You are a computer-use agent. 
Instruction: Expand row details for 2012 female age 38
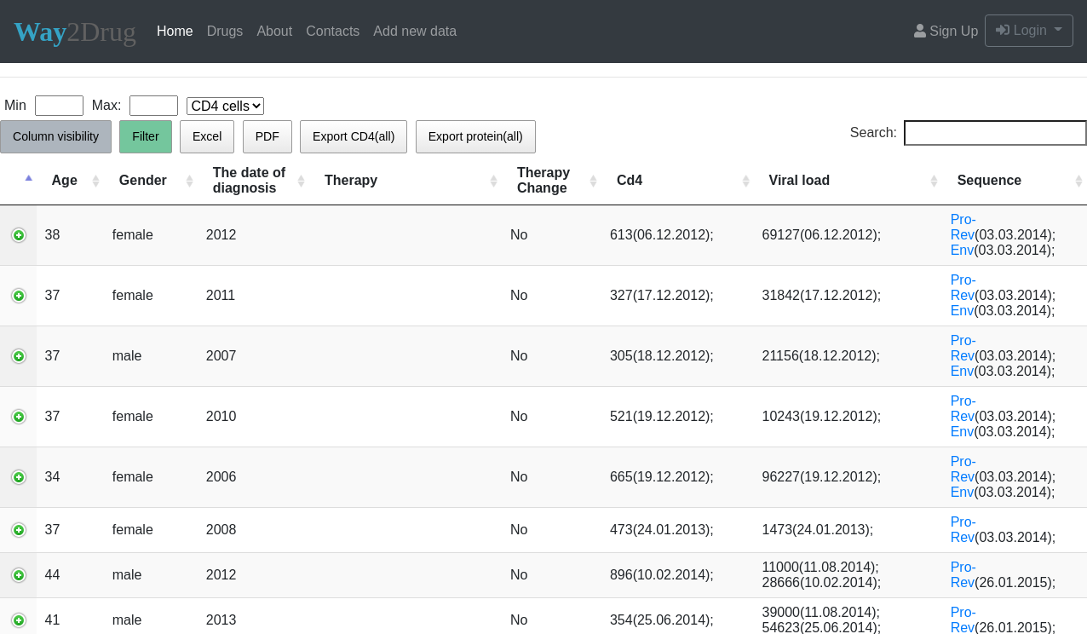click(x=19, y=235)
